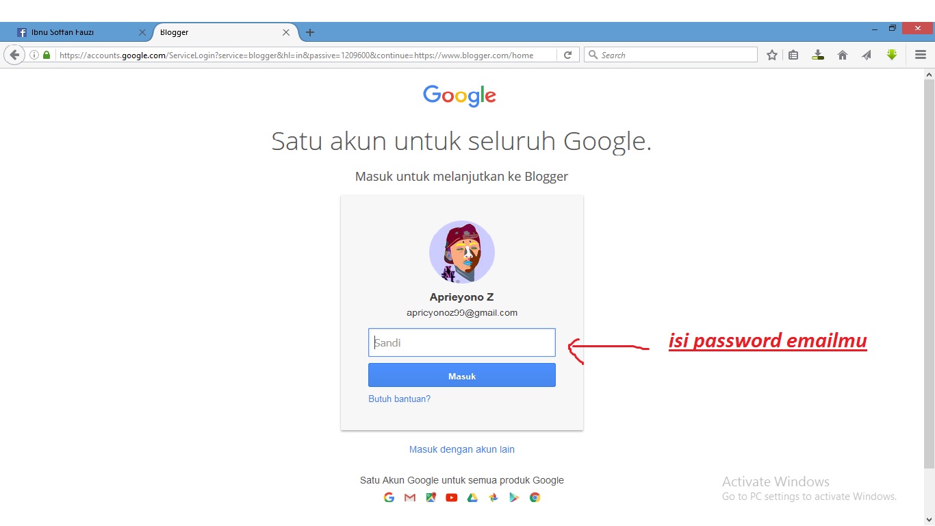Open the Firefox hamburger menu
This screenshot has width=935, height=526.
(921, 55)
